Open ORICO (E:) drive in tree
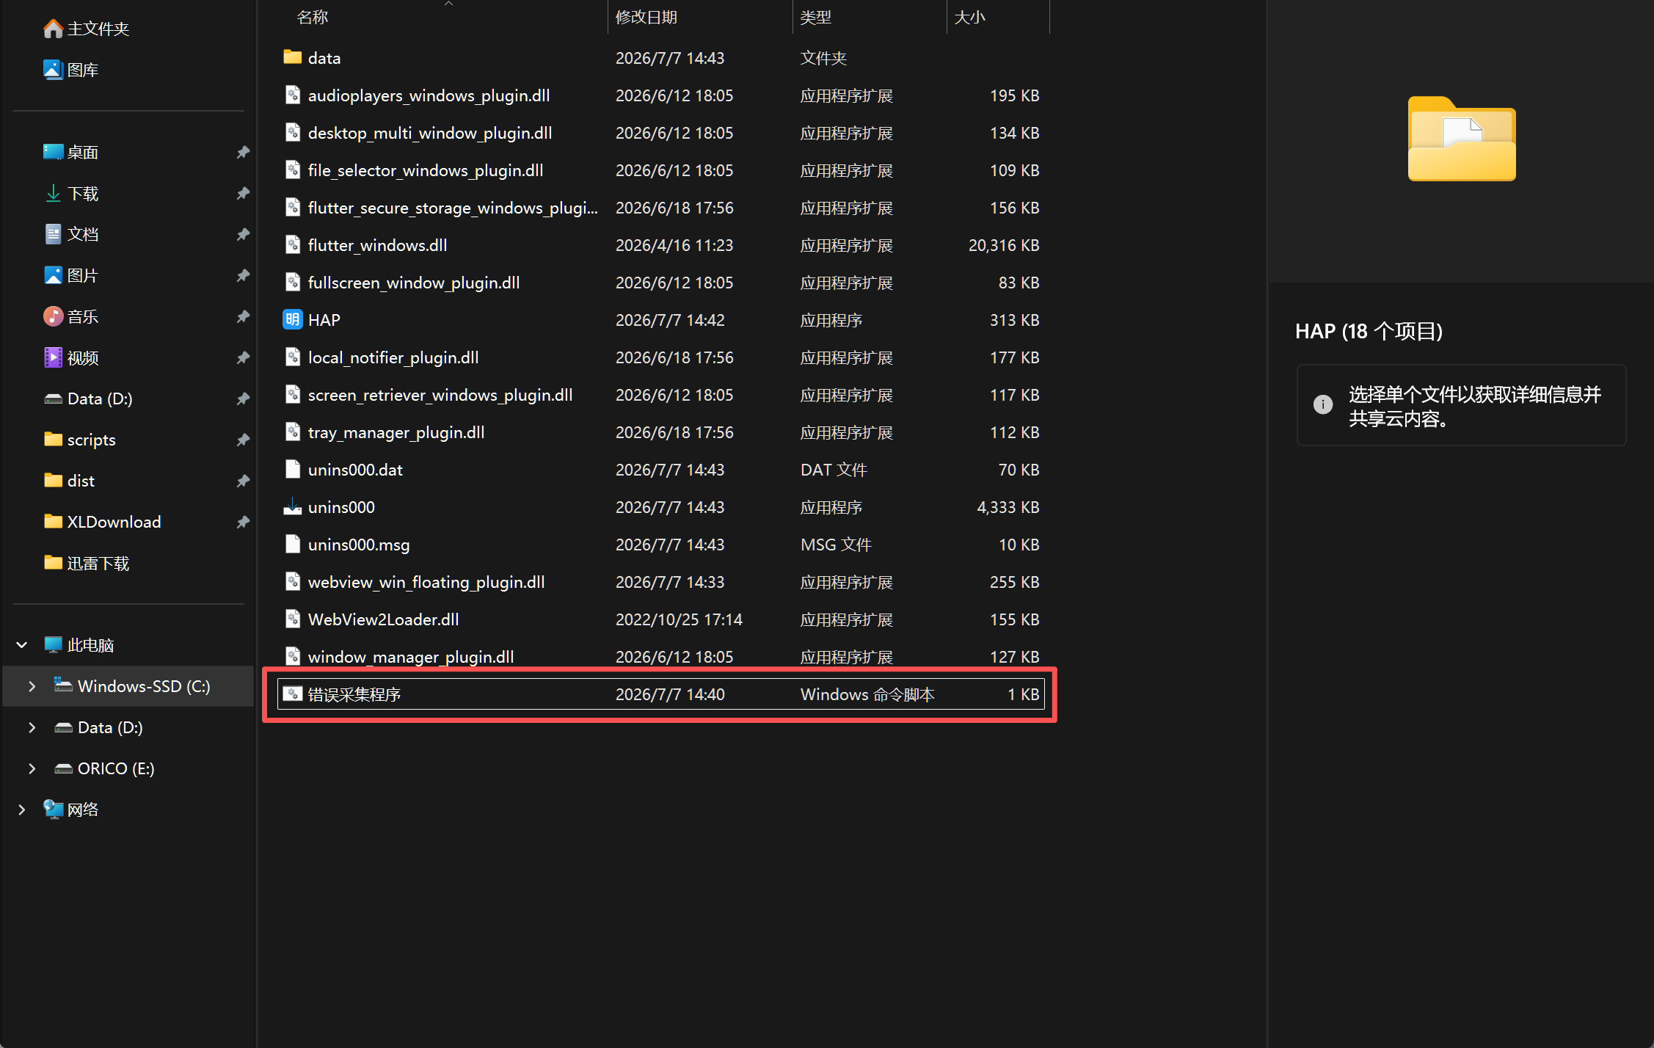The image size is (1654, 1048). (116, 768)
